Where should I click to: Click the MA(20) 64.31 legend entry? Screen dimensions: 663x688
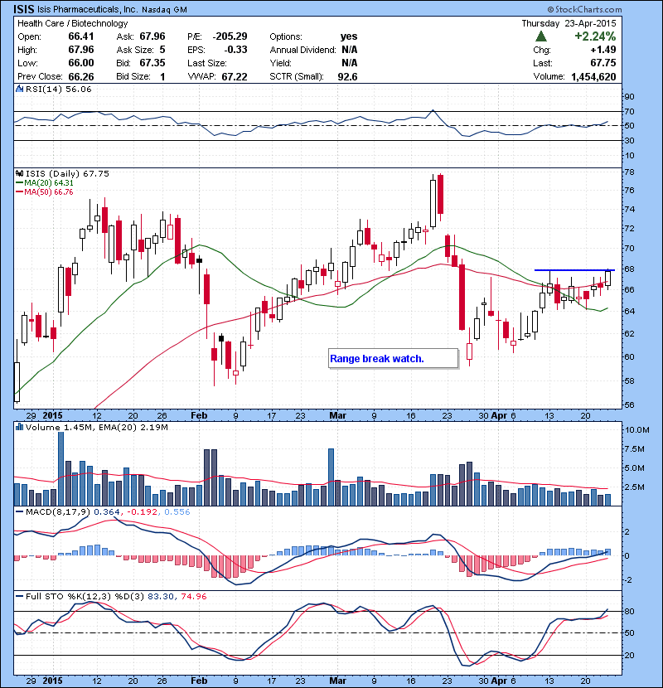coord(45,183)
